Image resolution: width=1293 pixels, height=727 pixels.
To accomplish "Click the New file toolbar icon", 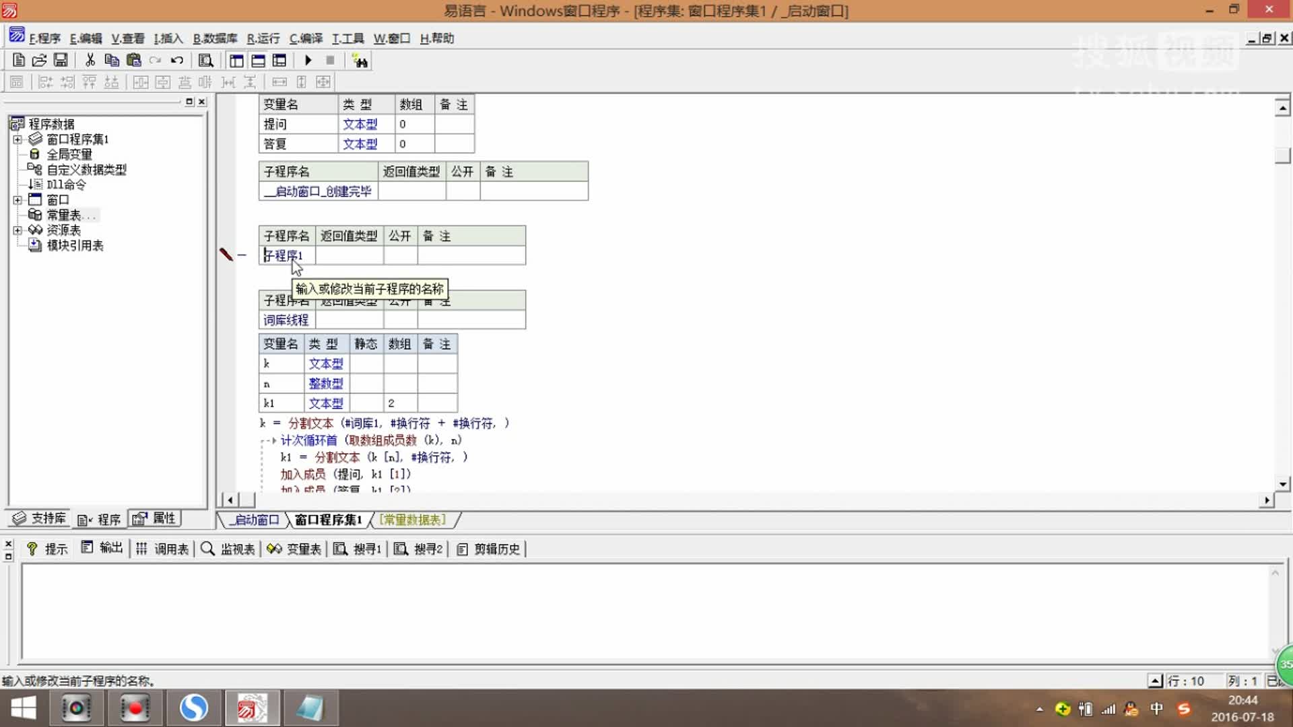I will (x=19, y=61).
